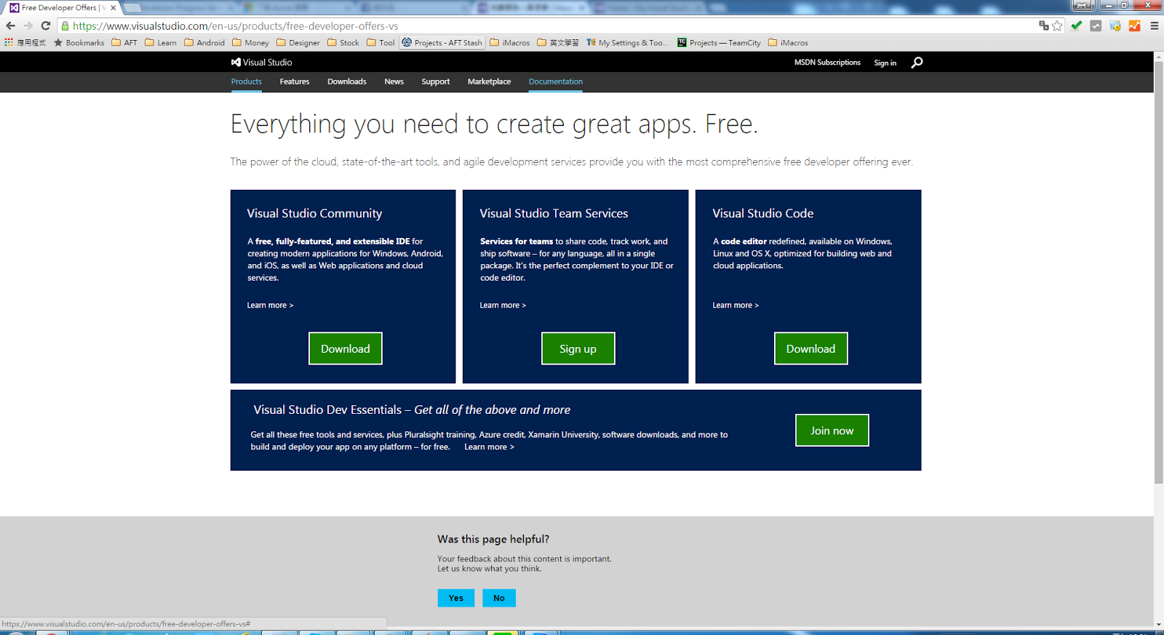Click the gray checkmark extension icon
Image resolution: width=1164 pixels, height=635 pixels.
(1096, 25)
